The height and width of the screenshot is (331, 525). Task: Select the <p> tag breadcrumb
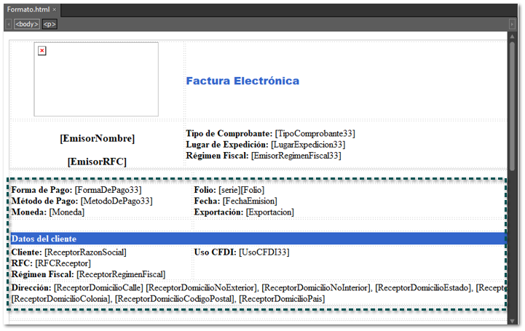49,24
